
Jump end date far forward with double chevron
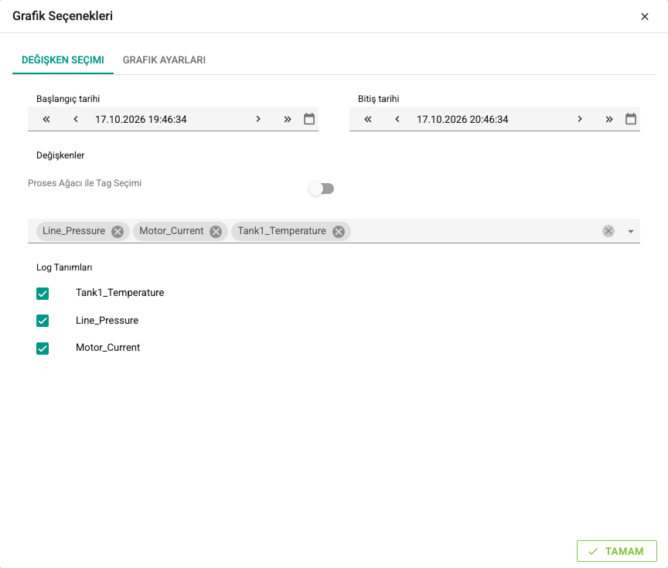(609, 119)
